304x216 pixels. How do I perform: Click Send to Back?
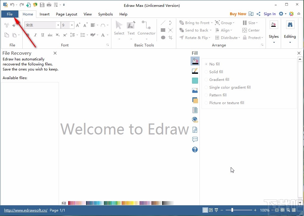(194, 30)
